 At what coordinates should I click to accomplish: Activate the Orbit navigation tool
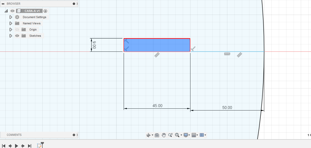pos(148,135)
